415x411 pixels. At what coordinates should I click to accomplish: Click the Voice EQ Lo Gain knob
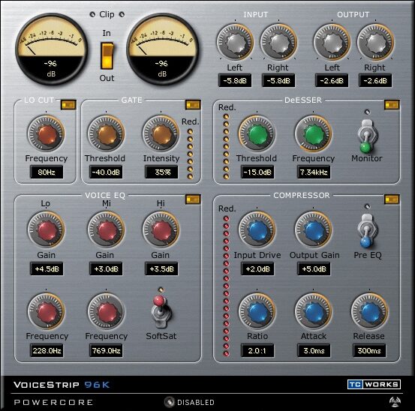(x=46, y=229)
